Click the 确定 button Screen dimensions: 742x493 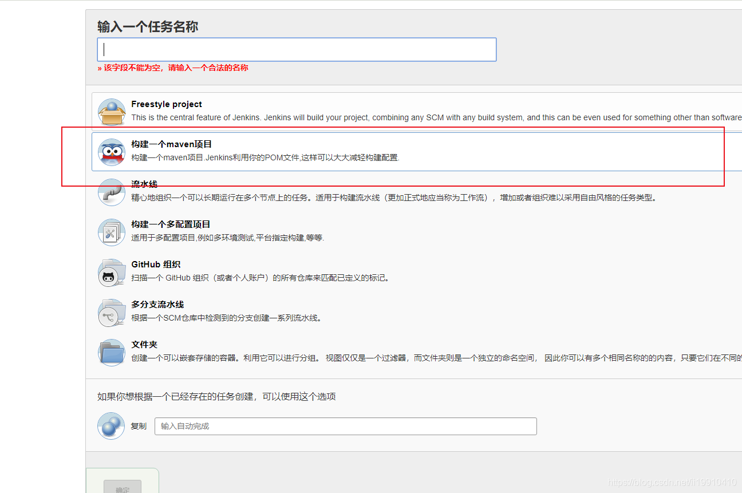[x=123, y=487]
